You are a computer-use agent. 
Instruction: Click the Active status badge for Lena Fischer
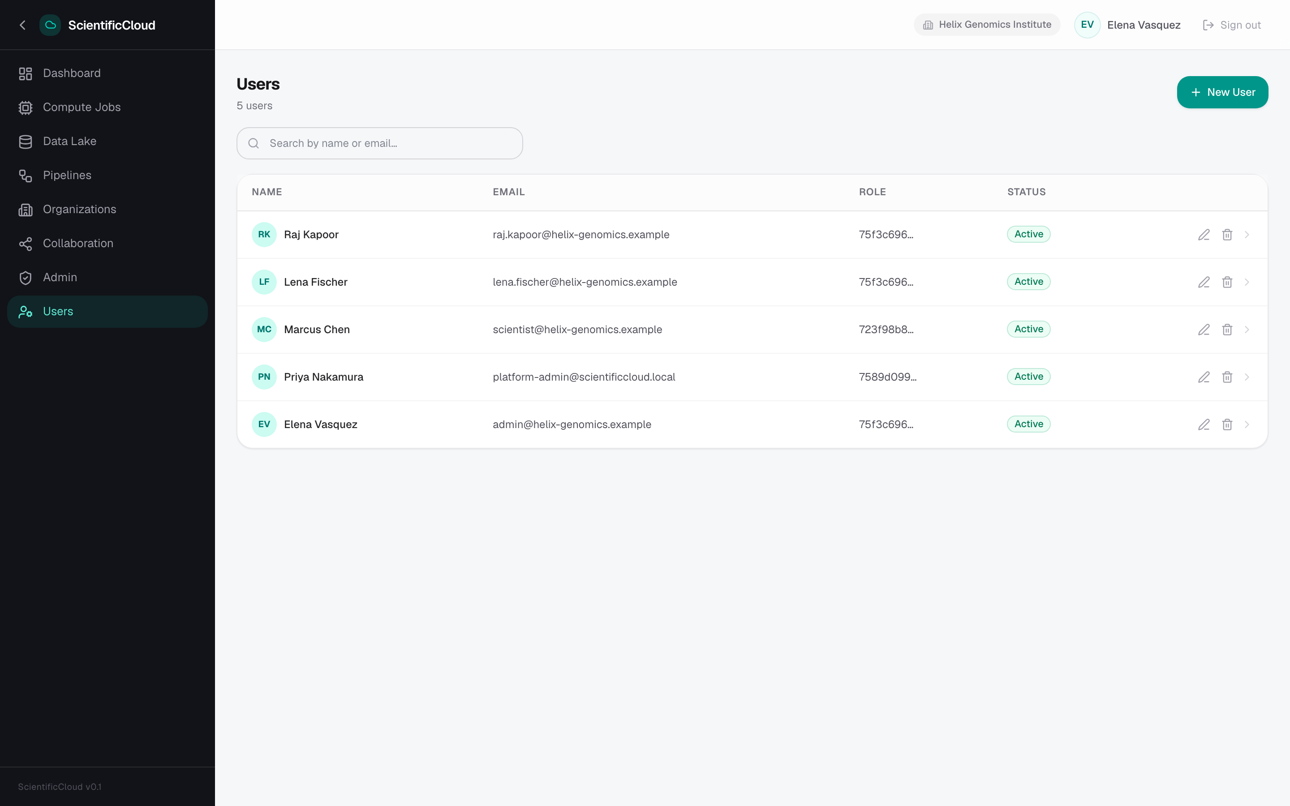click(x=1028, y=282)
